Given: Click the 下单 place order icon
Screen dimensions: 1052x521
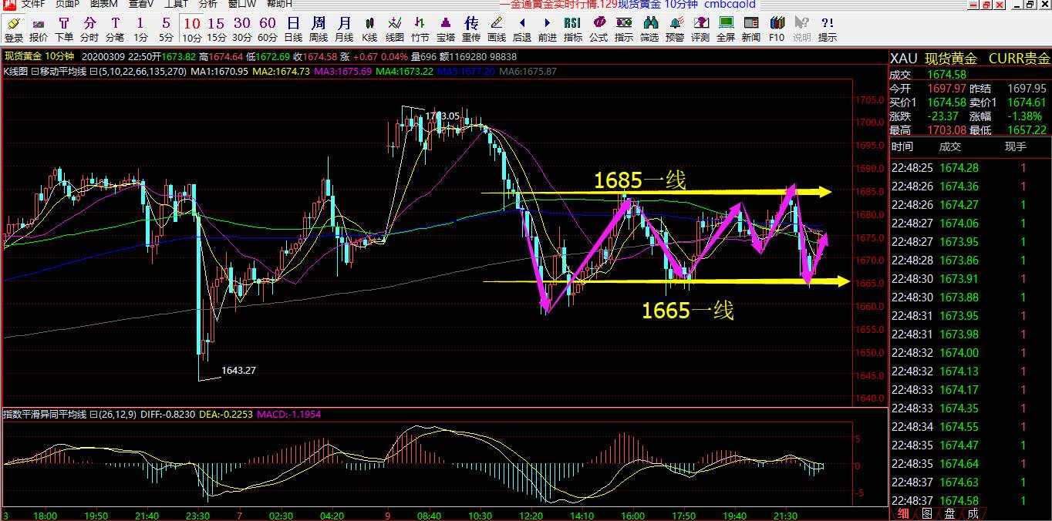Looking at the screenshot, I should pyautogui.click(x=64, y=29).
